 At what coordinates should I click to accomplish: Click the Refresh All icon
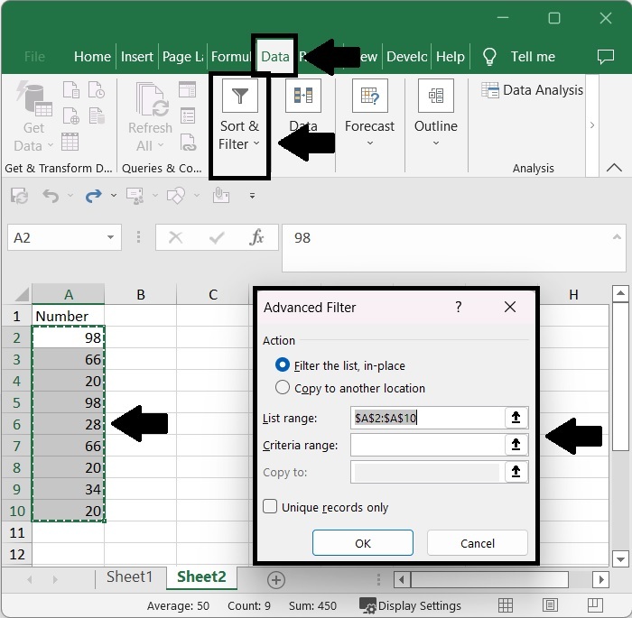153,99
